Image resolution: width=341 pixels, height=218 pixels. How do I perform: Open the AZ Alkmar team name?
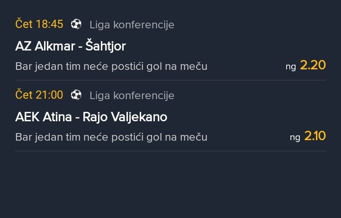[45, 46]
